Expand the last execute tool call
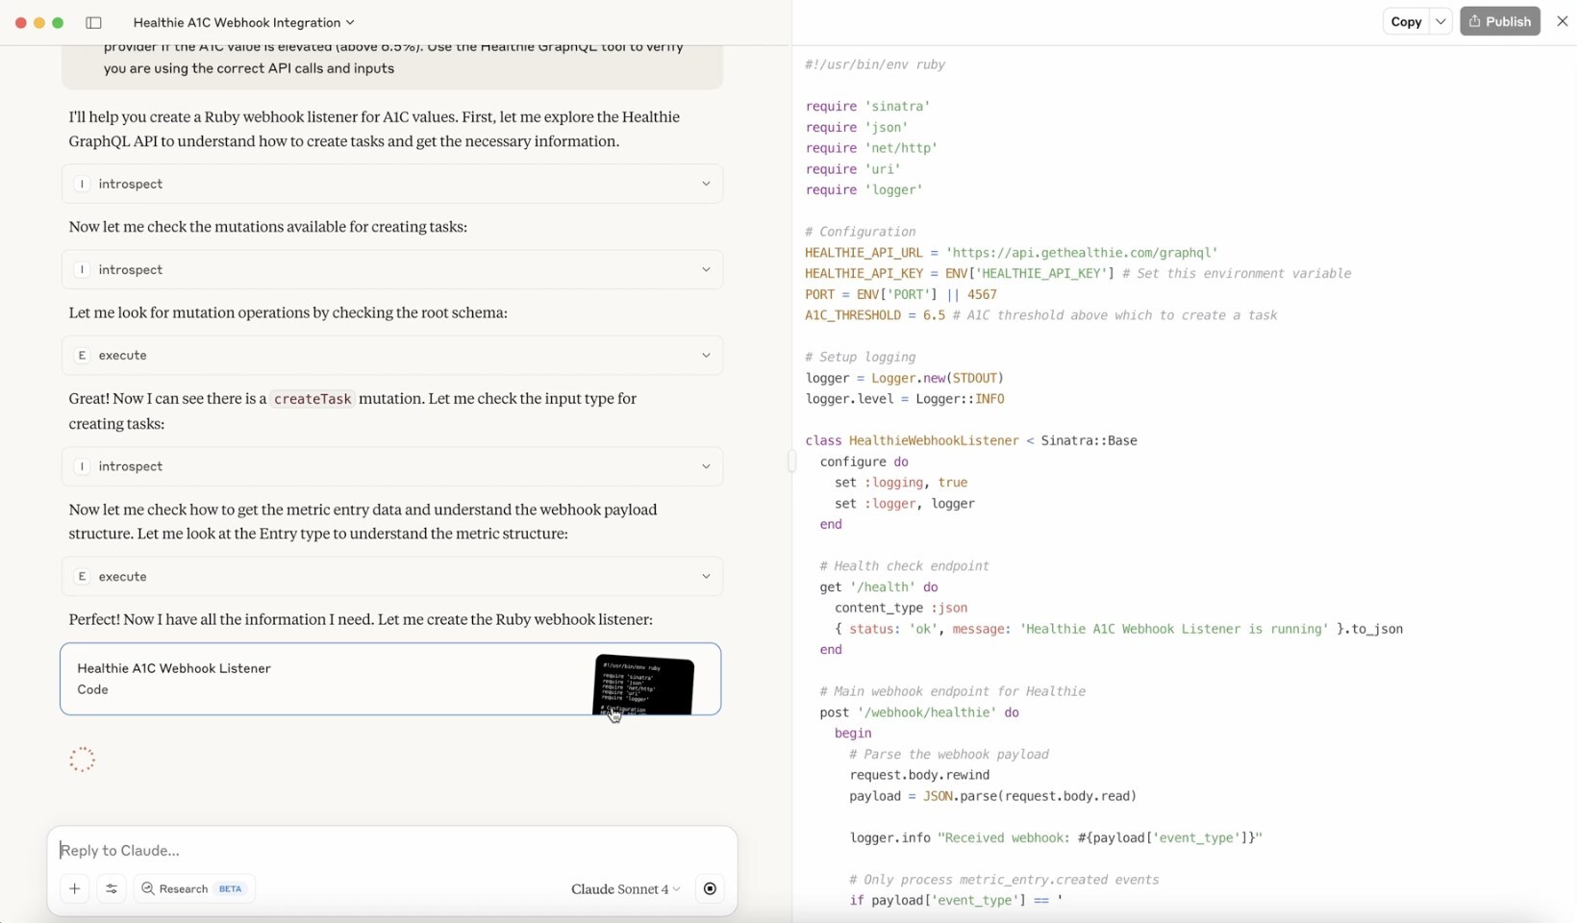 pos(391,576)
